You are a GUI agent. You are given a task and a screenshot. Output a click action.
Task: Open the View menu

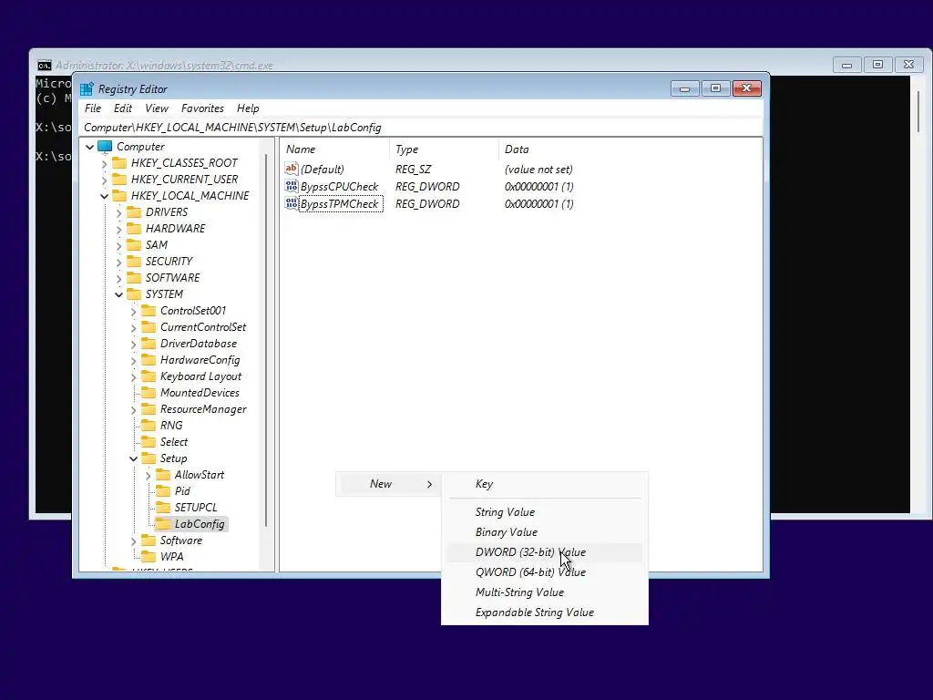tap(157, 108)
